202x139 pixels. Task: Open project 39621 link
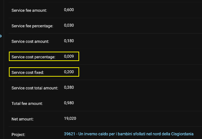coord(129,134)
